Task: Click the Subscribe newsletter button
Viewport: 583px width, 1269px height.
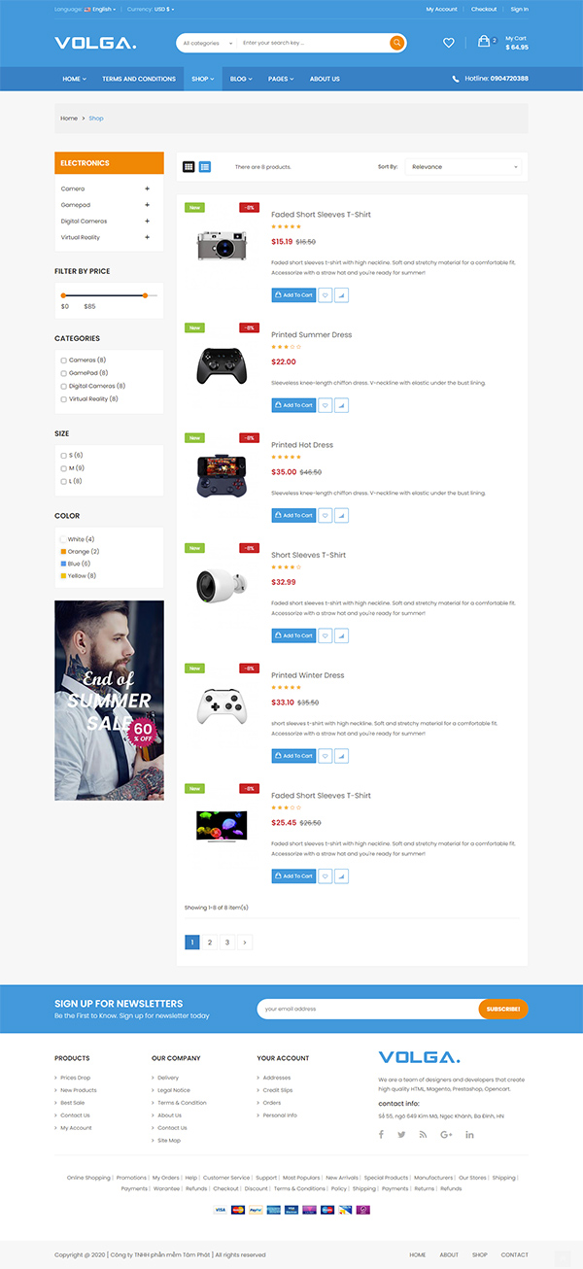Action: [503, 1009]
